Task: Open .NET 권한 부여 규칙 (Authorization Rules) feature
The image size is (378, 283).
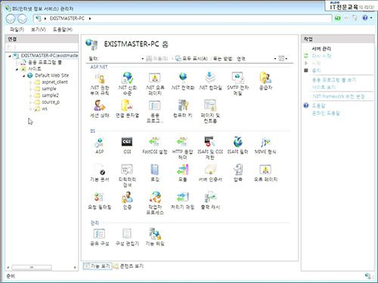Action: (100, 84)
